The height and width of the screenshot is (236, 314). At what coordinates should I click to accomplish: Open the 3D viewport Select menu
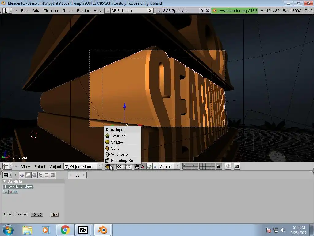pyautogui.click(x=40, y=167)
